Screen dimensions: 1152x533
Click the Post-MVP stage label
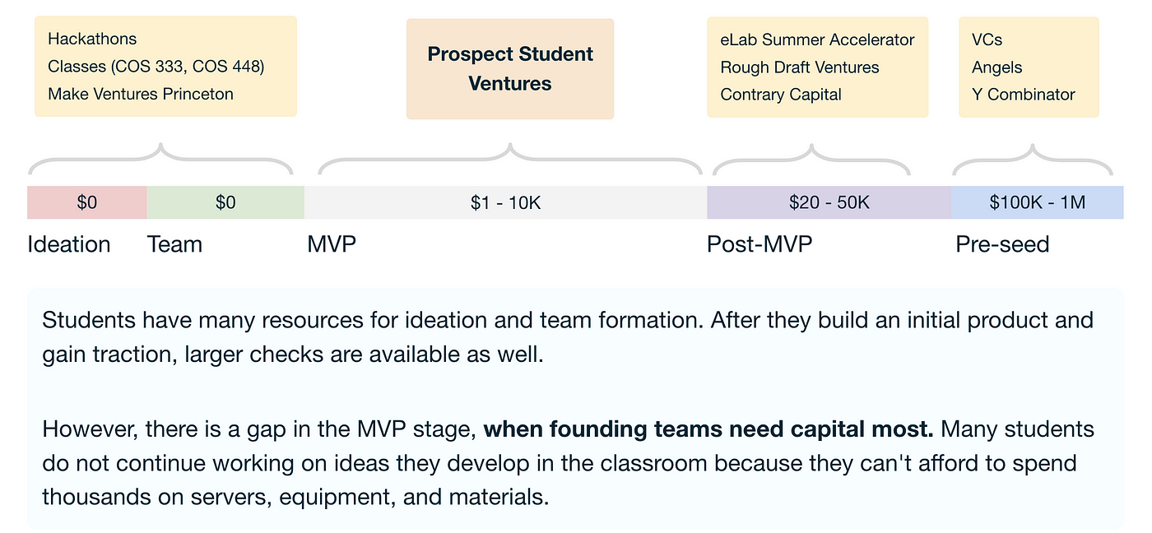click(x=759, y=244)
